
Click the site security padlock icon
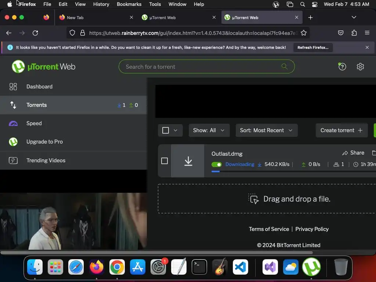[x=83, y=33]
